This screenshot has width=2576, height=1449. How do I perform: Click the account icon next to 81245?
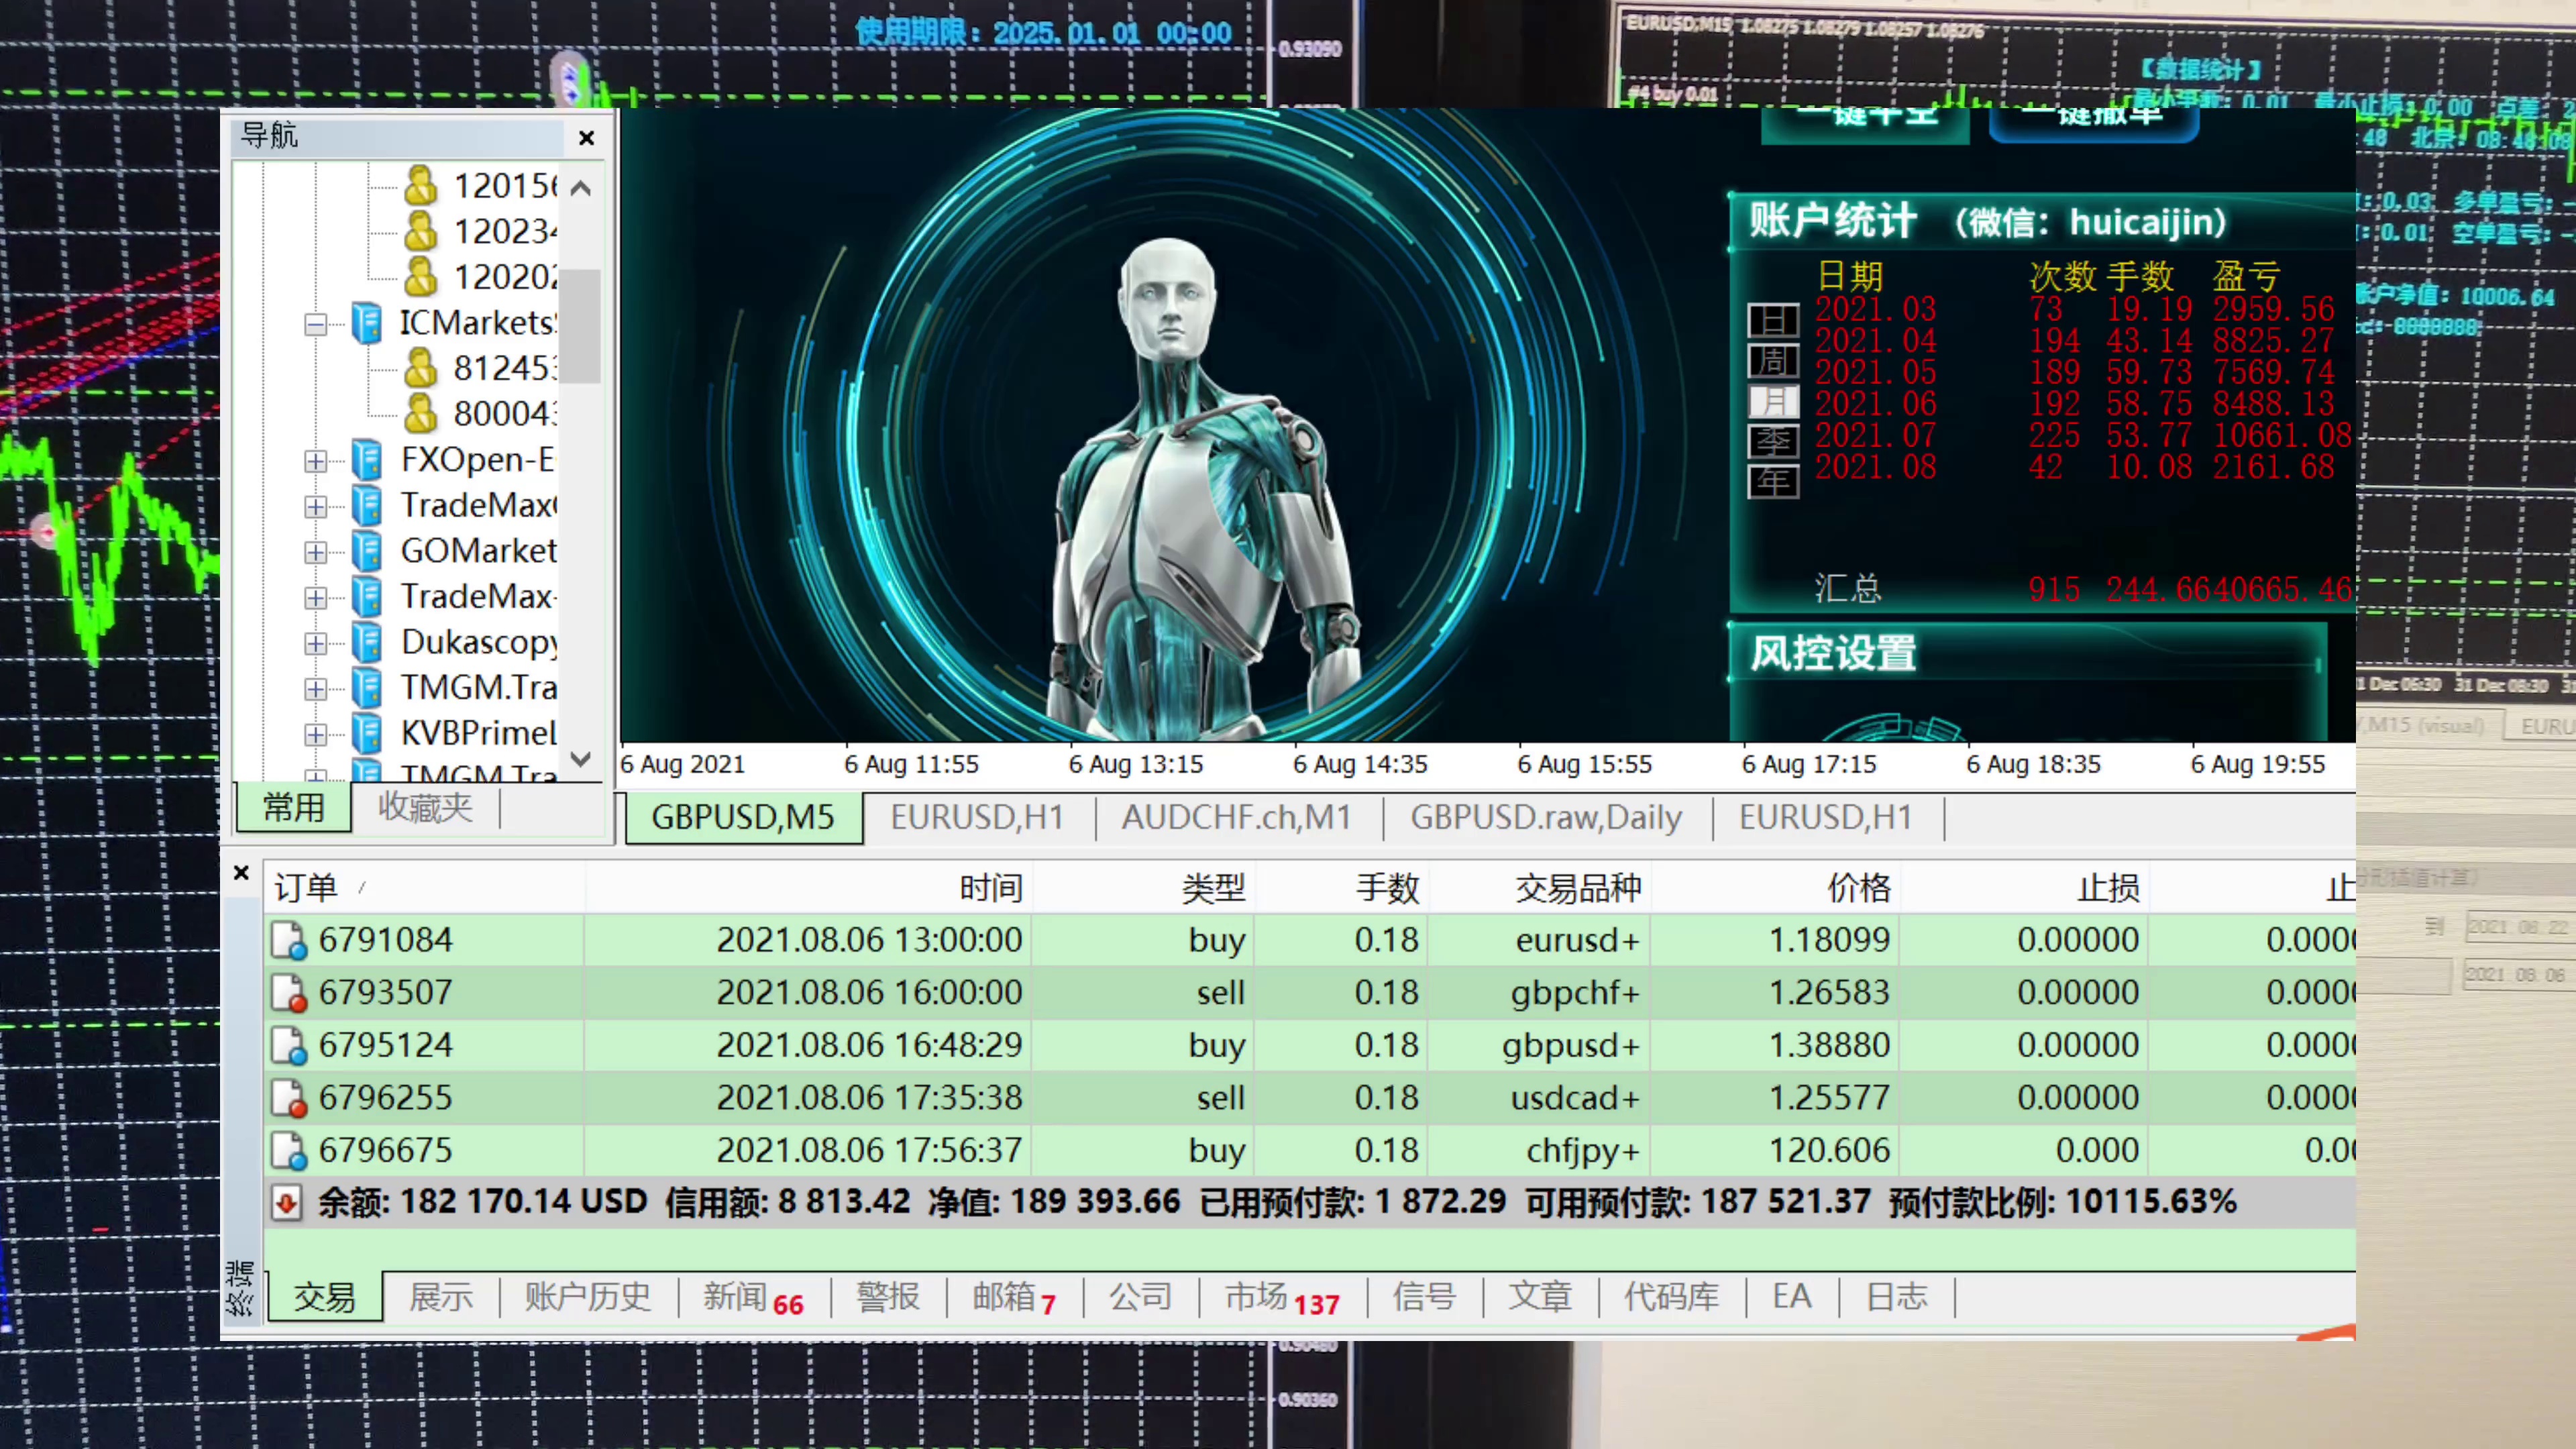pyautogui.click(x=420, y=368)
